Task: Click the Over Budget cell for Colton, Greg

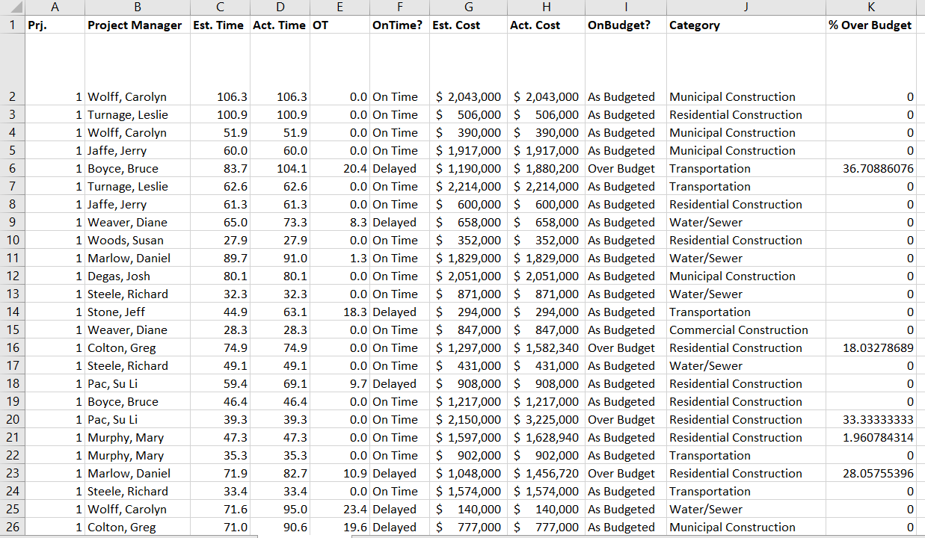Action: (625, 347)
